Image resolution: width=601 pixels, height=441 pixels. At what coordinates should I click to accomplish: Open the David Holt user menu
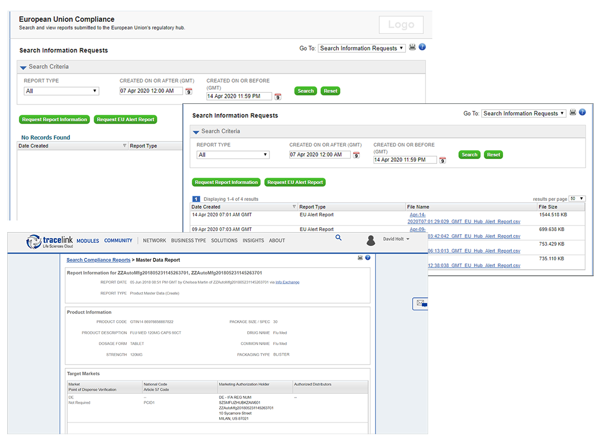(x=396, y=240)
